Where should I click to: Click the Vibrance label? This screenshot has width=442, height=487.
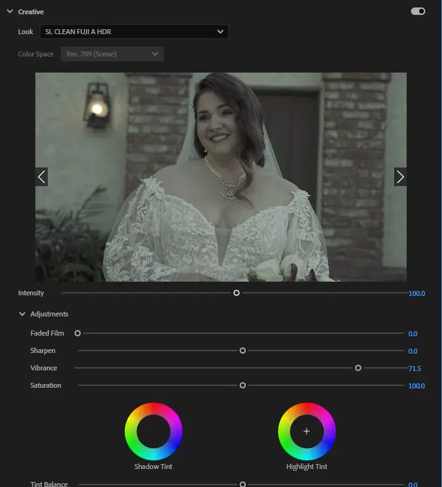coord(44,368)
